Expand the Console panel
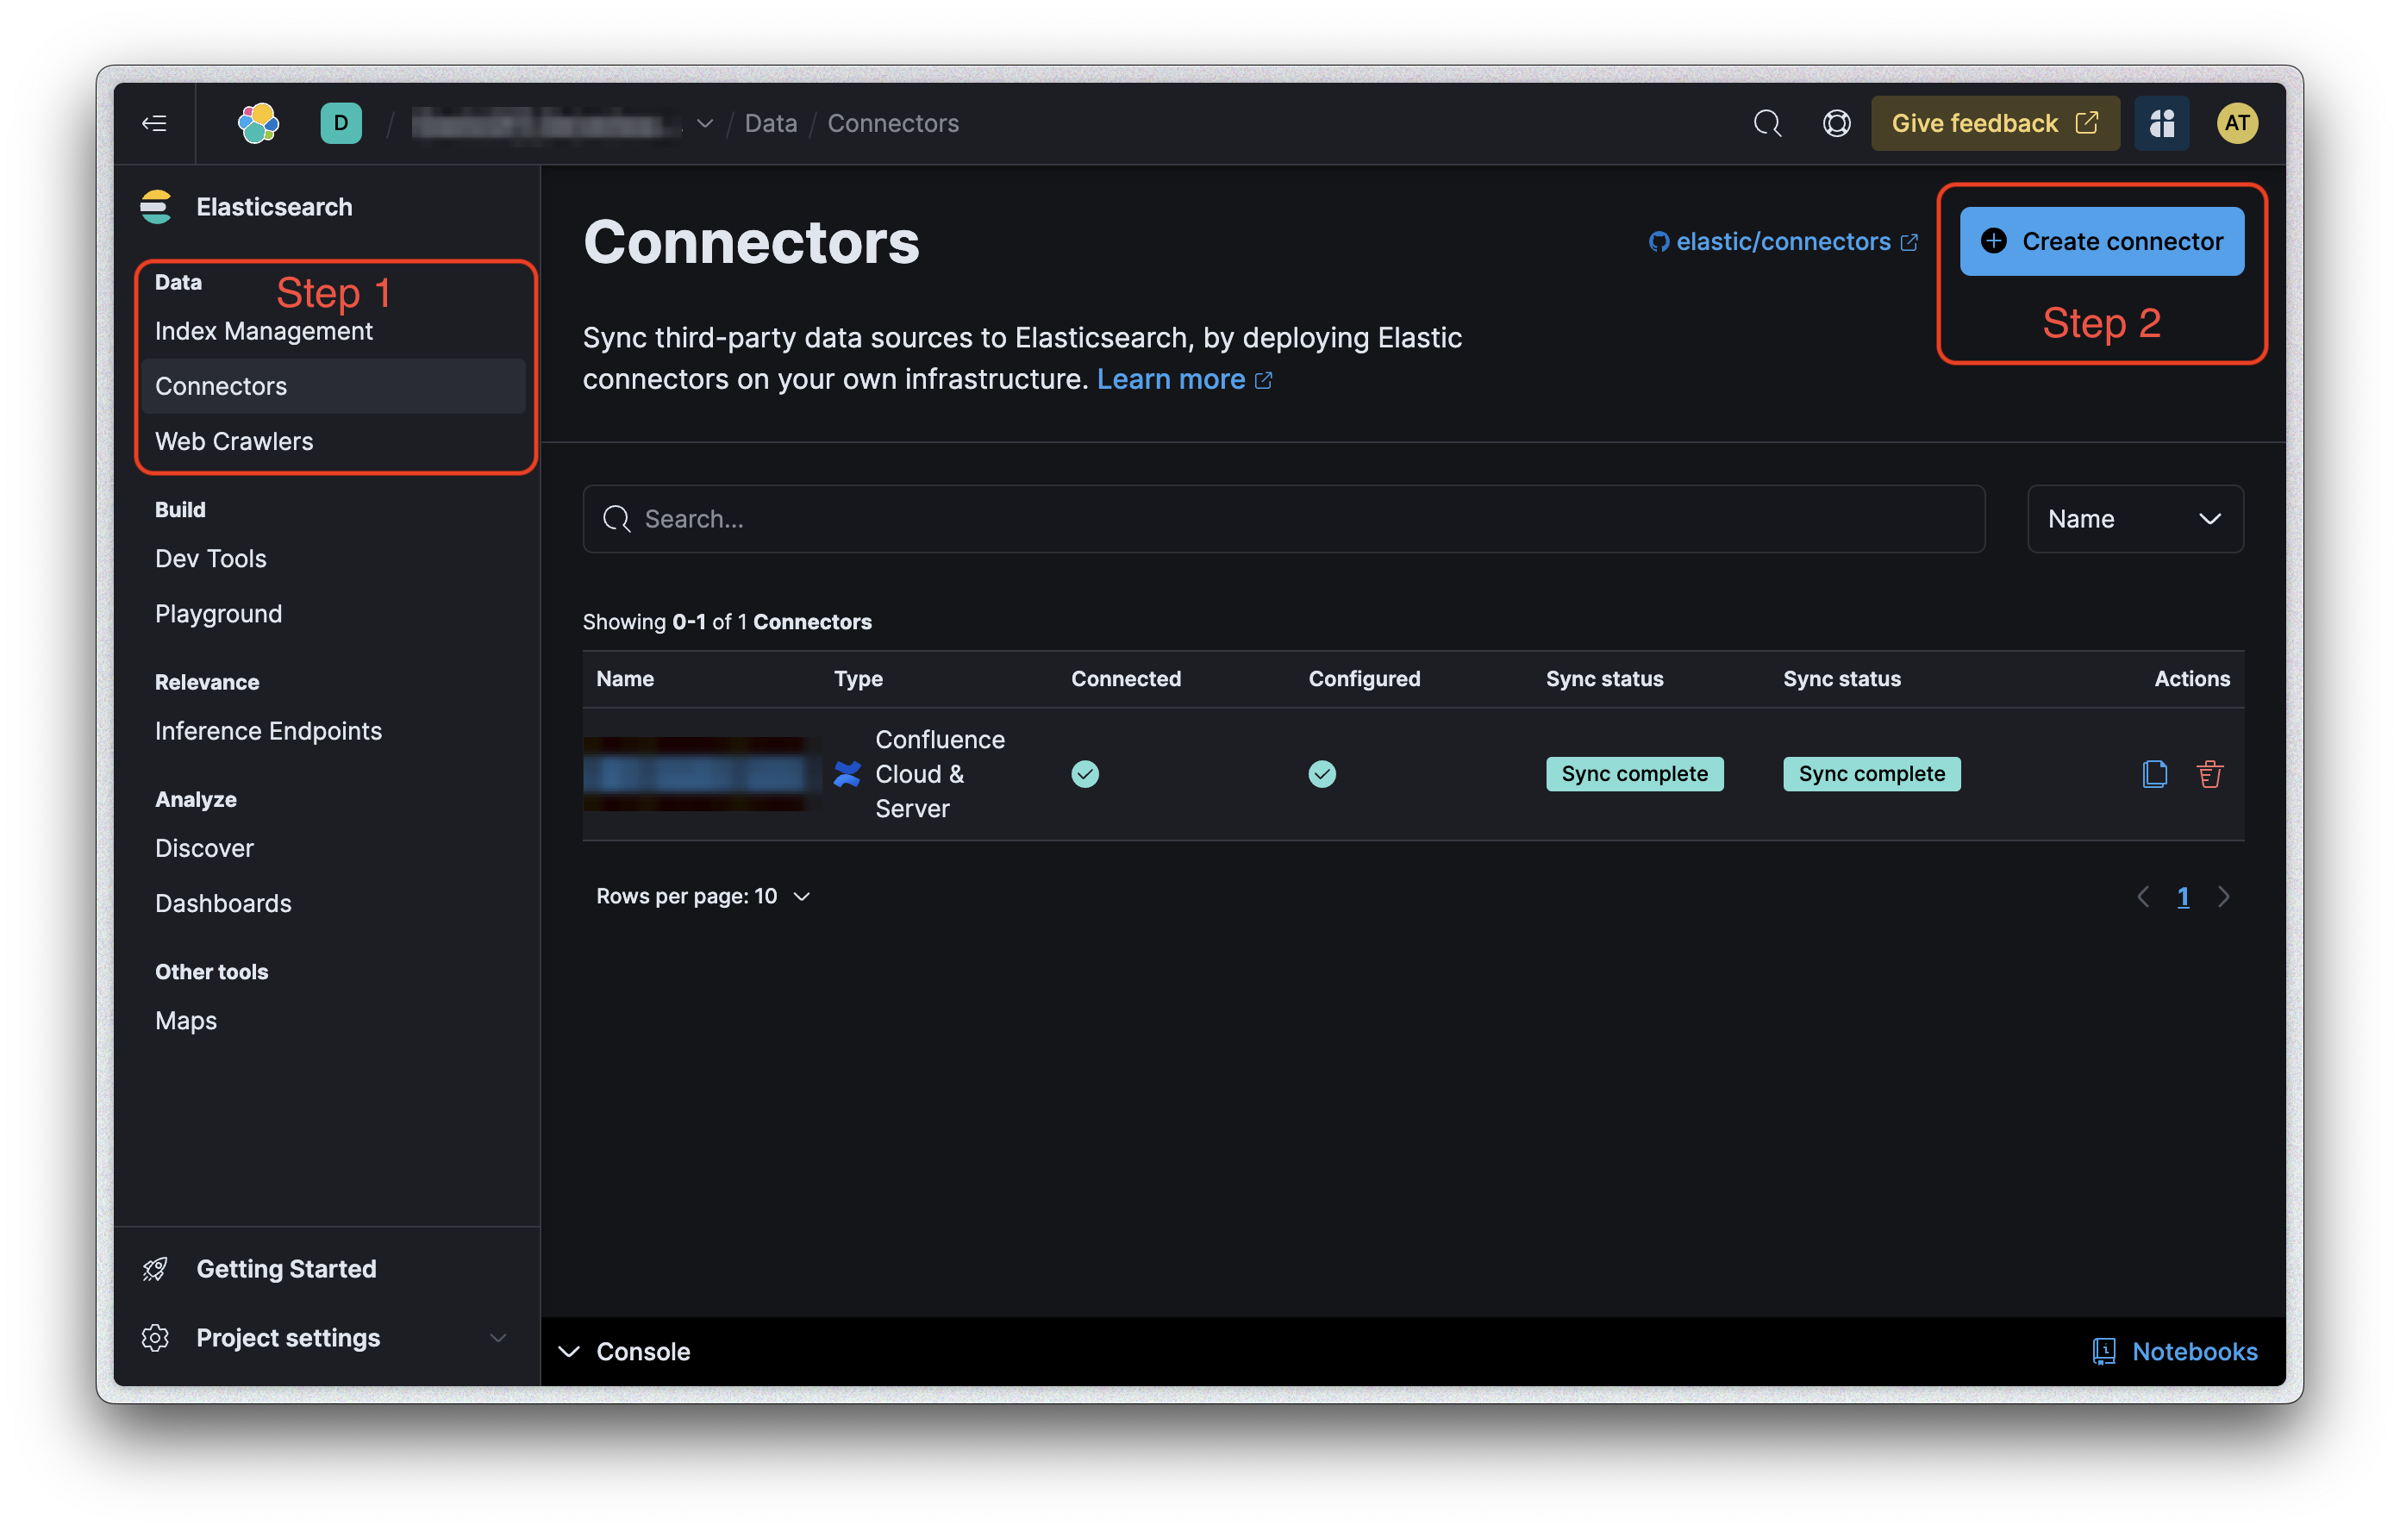Viewport: 2400px width, 1531px height. [624, 1353]
